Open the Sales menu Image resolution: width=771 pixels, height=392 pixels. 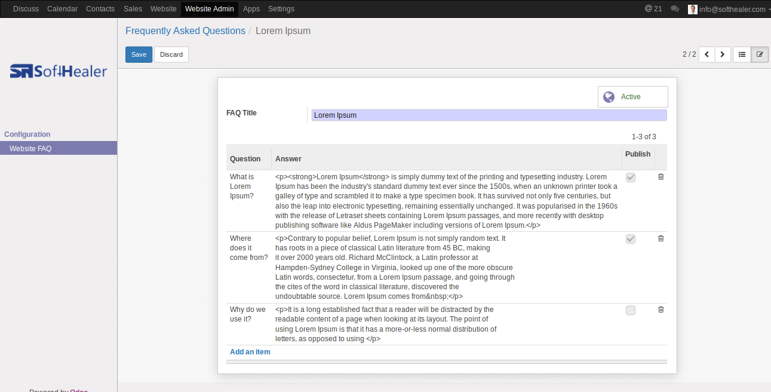(x=133, y=9)
